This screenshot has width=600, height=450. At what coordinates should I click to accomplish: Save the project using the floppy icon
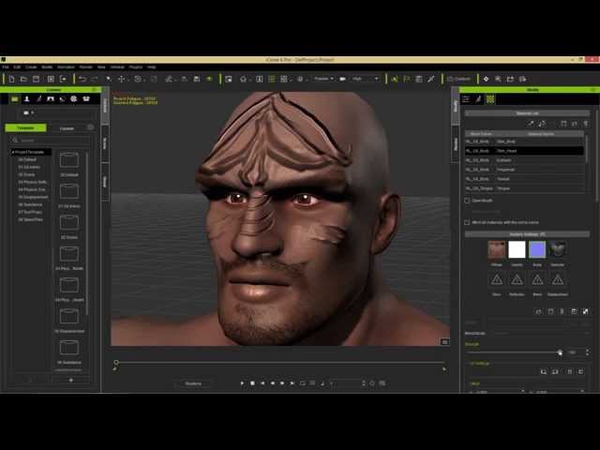click(x=36, y=79)
